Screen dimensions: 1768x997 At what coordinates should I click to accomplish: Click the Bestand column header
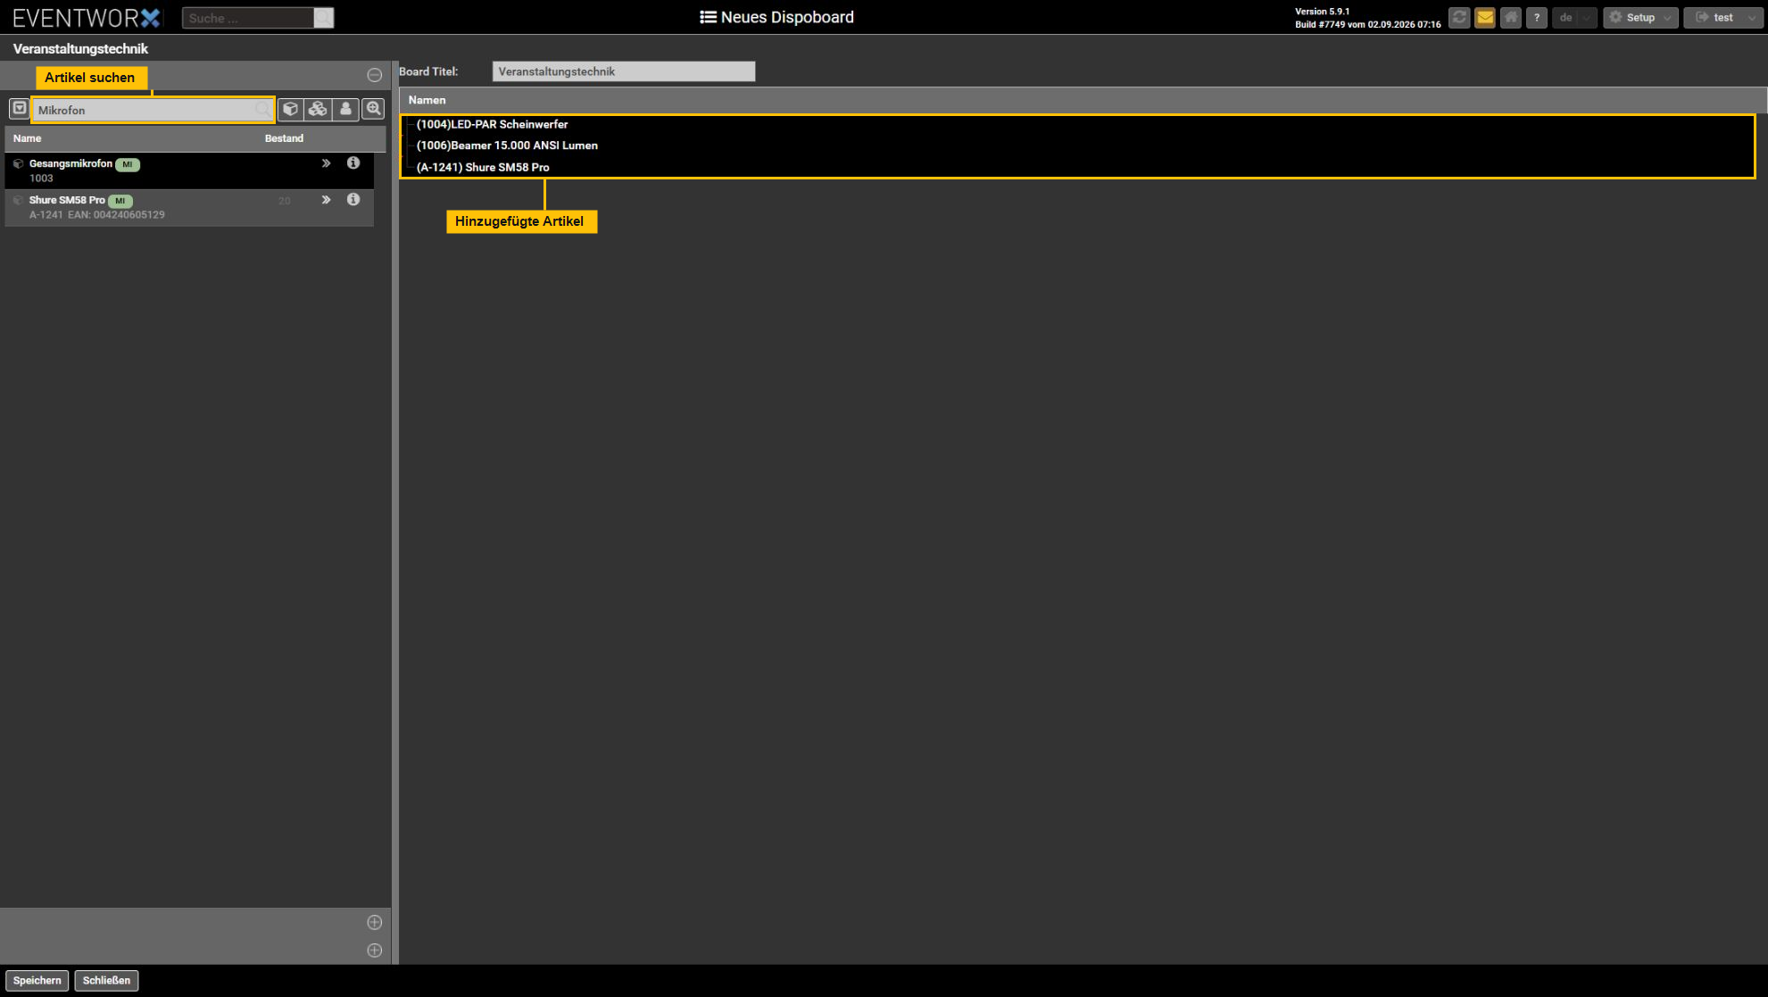pos(284,138)
